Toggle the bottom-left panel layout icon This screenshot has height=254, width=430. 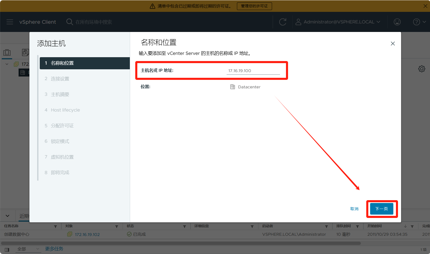[x=7, y=249]
